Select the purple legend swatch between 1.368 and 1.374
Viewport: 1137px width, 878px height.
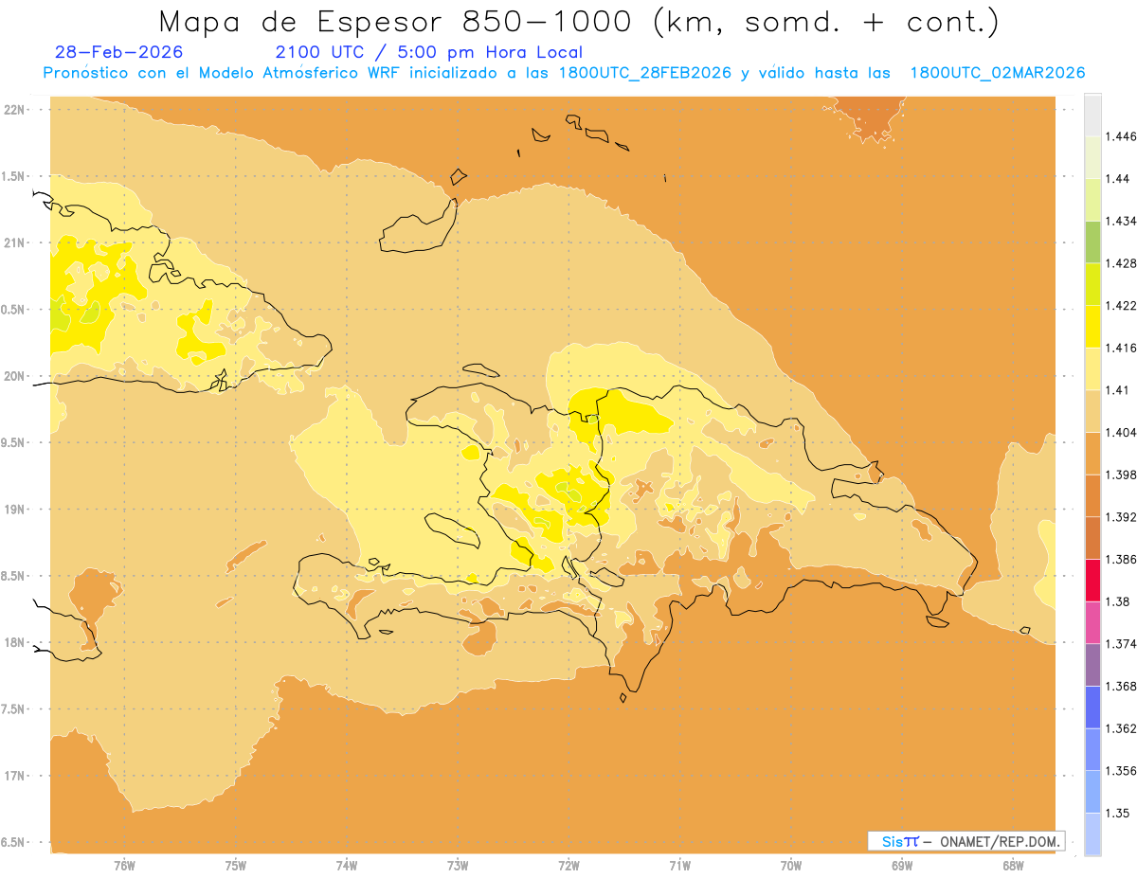pyautogui.click(x=1092, y=665)
